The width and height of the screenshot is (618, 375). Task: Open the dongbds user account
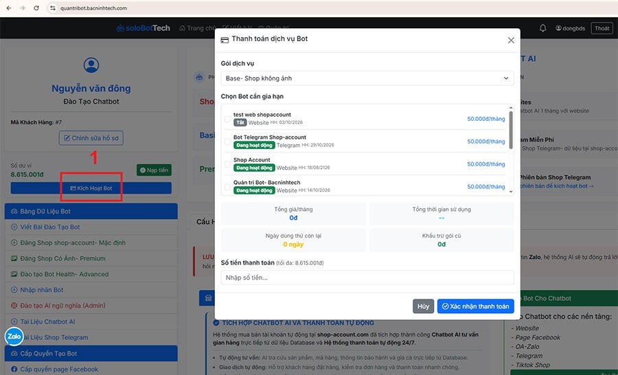click(571, 28)
